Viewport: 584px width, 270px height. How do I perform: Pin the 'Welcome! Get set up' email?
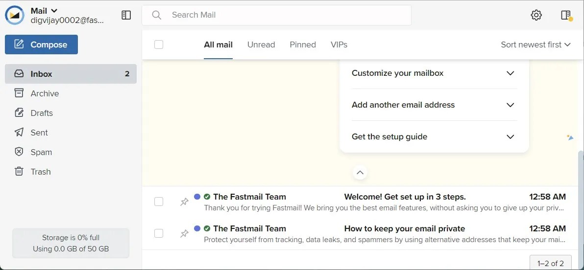184,202
